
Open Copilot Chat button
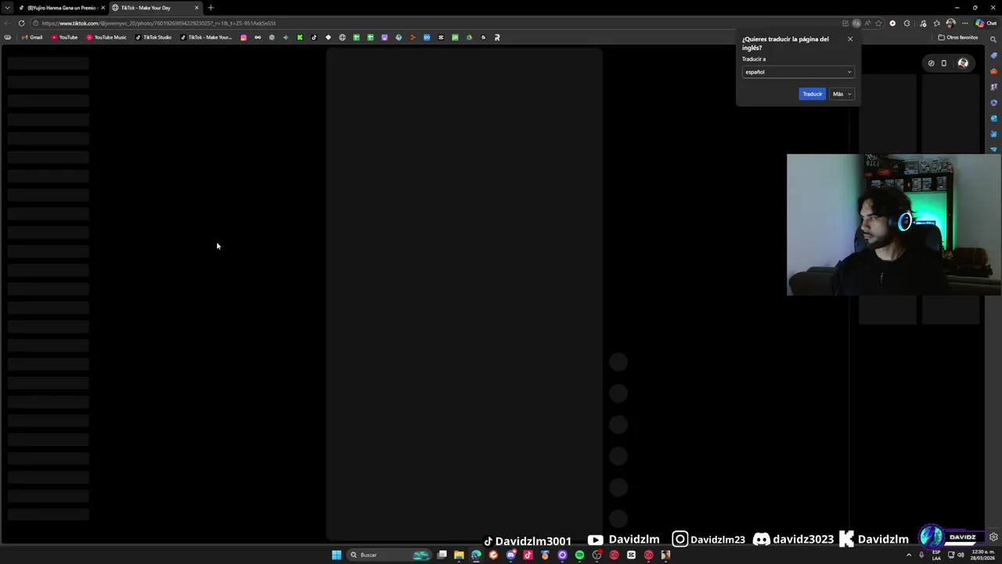pyautogui.click(x=985, y=23)
